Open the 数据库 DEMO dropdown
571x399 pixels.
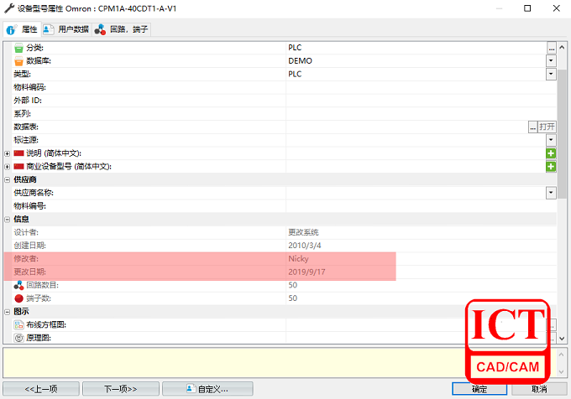(551, 60)
